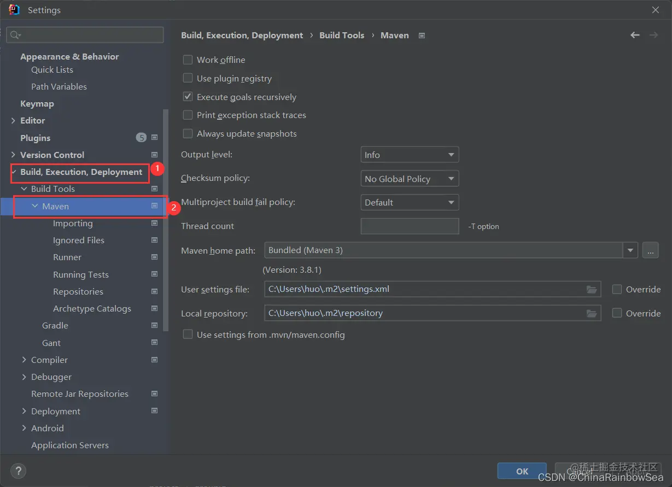Expand the Android node

click(x=24, y=428)
